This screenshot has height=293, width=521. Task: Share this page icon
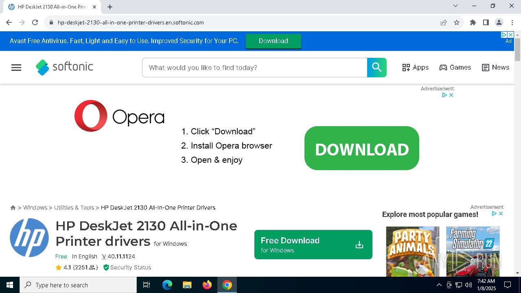pos(444,22)
